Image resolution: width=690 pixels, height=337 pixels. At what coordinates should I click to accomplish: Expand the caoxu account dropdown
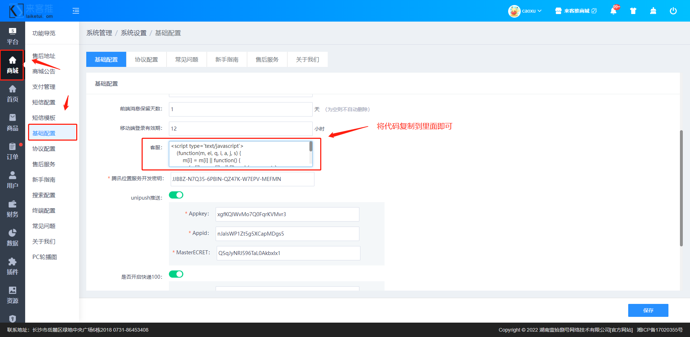pos(532,11)
